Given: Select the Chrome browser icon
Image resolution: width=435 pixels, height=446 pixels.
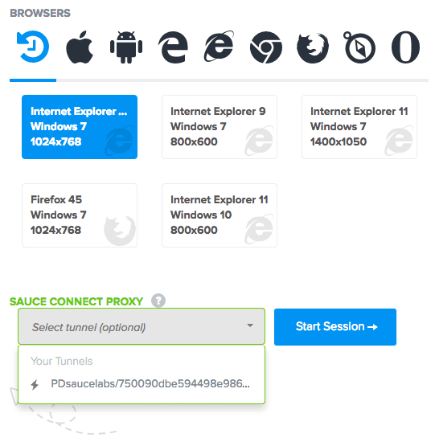Looking at the screenshot, I should pos(266,47).
